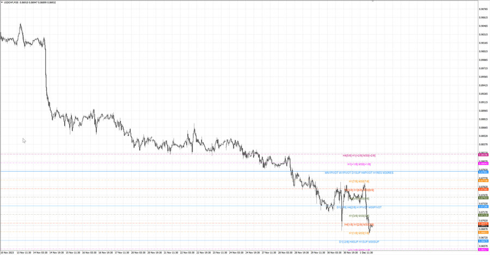Screen dimensions: 490x255
Task: Click the '1 Dec 11:30' time axis label
Action: 366,252
